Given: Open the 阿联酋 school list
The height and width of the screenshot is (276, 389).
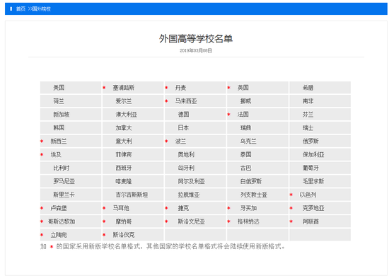Looking at the screenshot, I should pyautogui.click(x=310, y=222).
